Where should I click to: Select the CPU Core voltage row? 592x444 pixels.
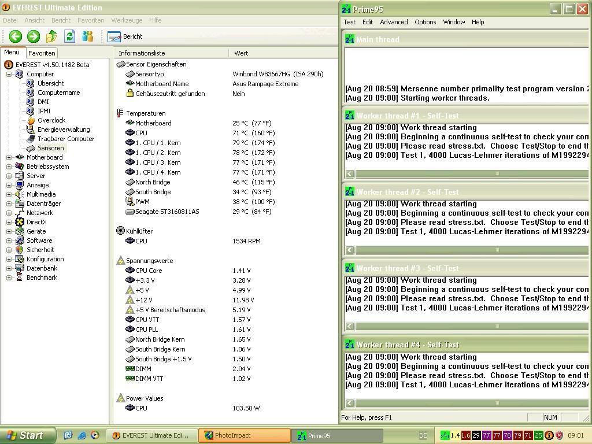[x=225, y=271]
